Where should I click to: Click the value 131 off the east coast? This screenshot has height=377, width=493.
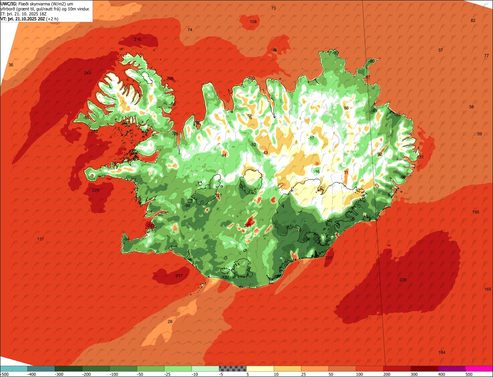click(x=420, y=157)
